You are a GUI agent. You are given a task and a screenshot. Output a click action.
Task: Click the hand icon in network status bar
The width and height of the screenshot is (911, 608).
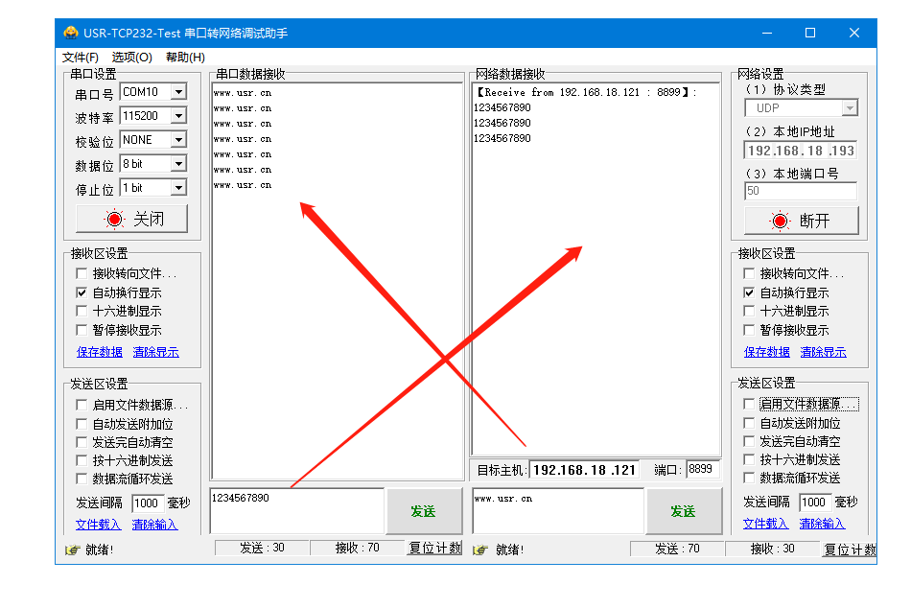point(479,550)
